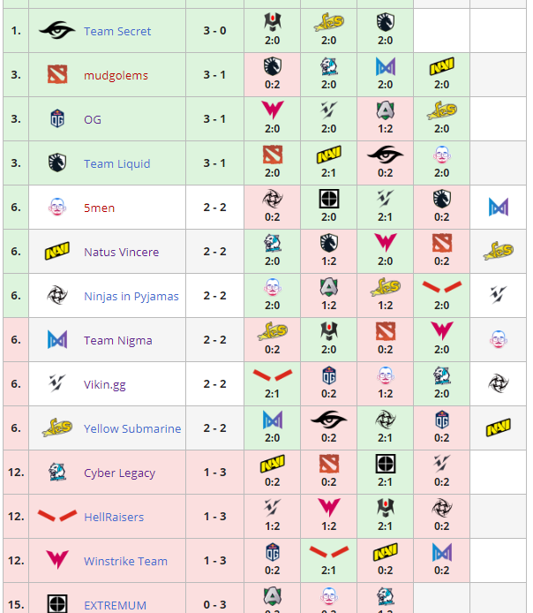Click the Cyber Legacy logo beside its name
533x613 pixels.
click(x=57, y=473)
